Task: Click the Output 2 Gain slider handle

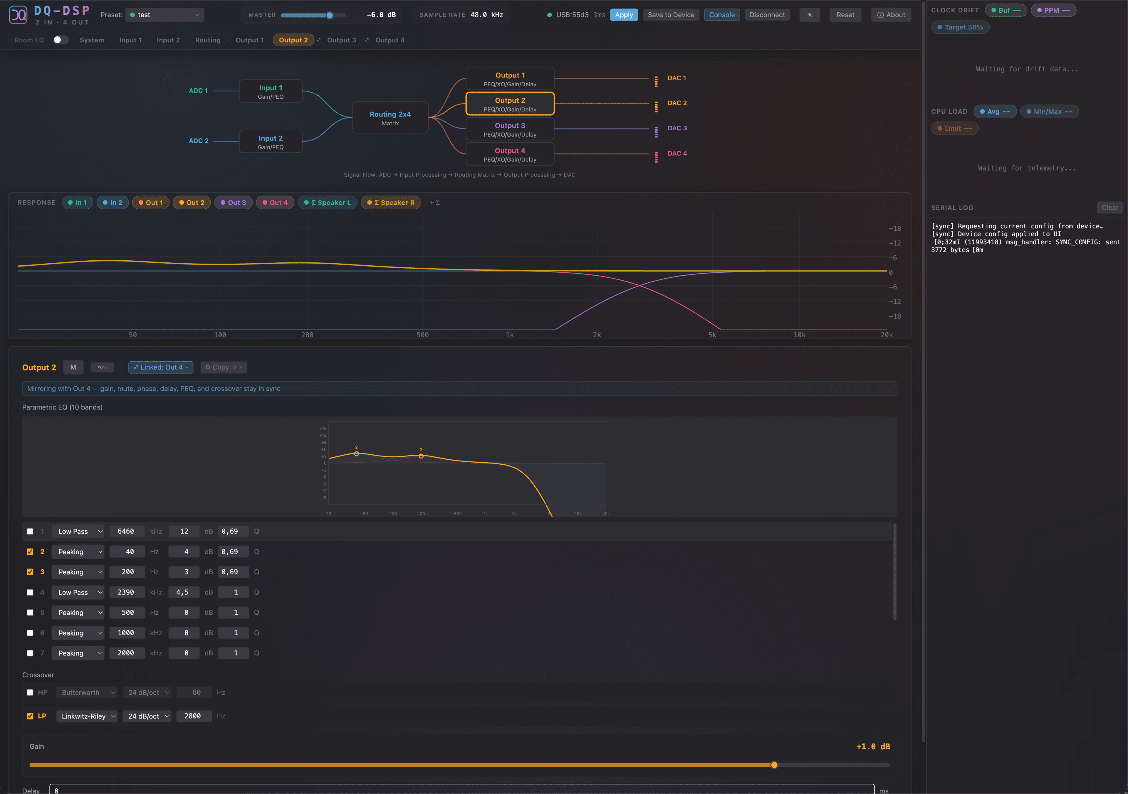Action: 774,765
